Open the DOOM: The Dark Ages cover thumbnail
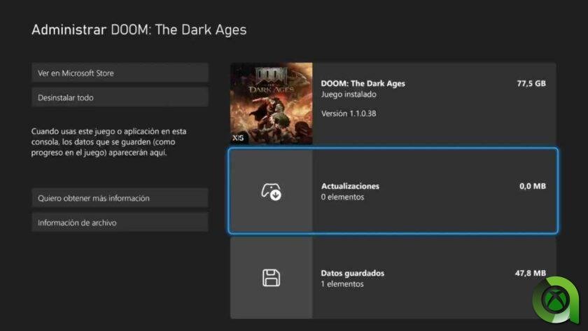 pyautogui.click(x=272, y=104)
